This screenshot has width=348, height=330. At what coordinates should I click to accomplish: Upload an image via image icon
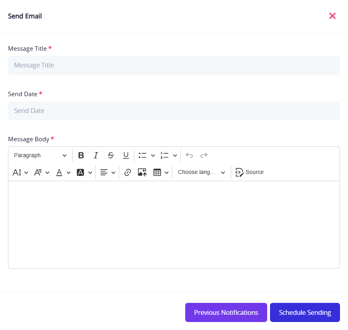pyautogui.click(x=142, y=172)
